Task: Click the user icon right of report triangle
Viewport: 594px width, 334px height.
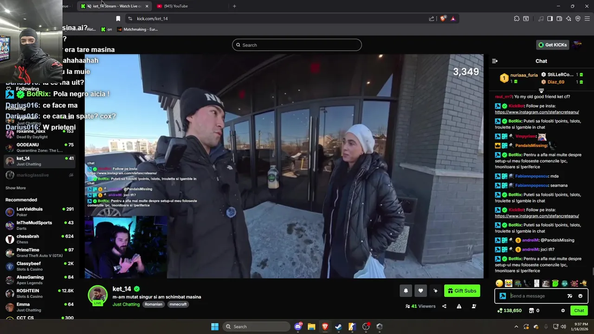Action: [x=474, y=306]
